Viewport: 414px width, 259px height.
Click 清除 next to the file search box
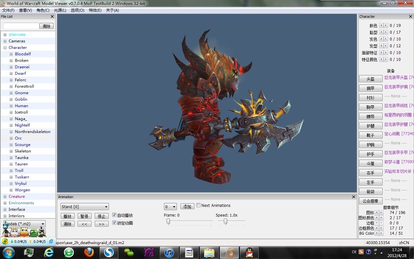[x=47, y=26]
